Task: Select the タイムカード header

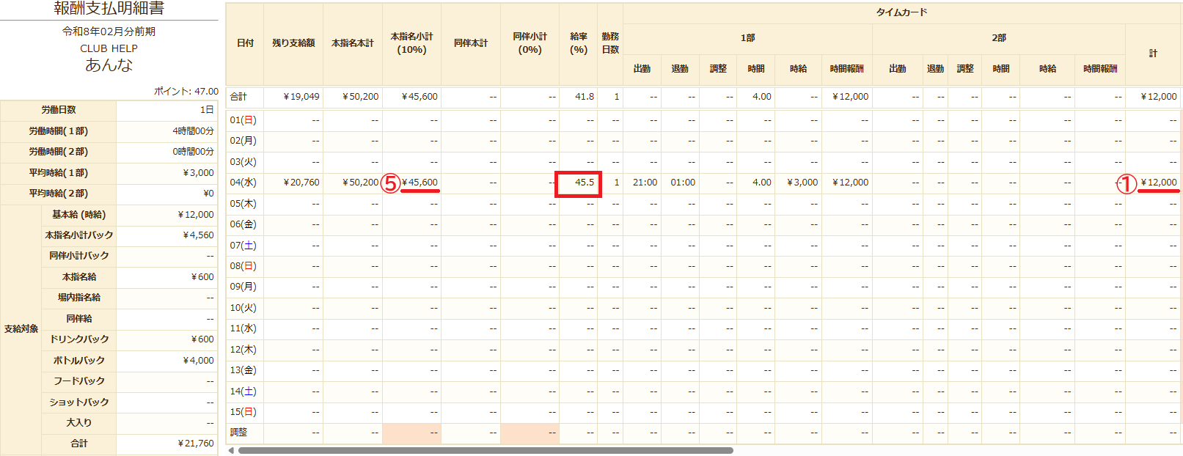Action: pos(901,12)
